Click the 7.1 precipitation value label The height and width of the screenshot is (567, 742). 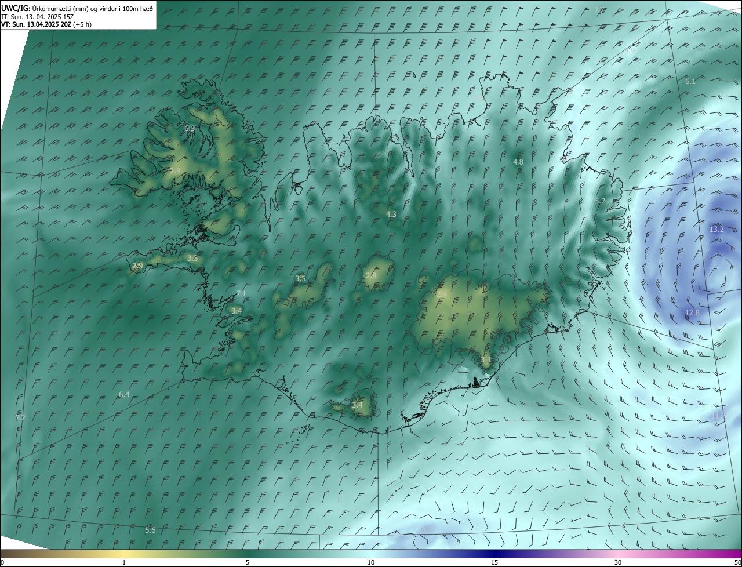click(241, 294)
